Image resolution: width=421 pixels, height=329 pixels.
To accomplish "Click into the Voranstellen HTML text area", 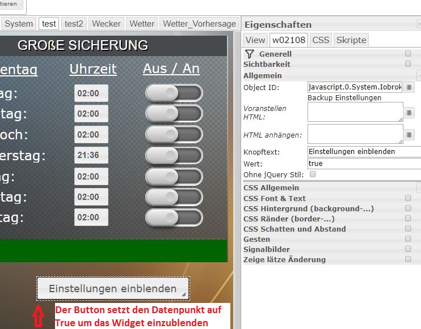I will coord(355,112).
